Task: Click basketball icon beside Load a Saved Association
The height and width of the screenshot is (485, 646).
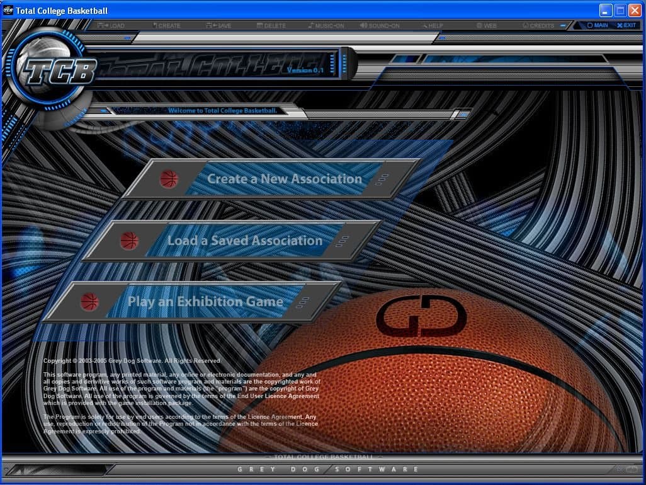Action: (x=129, y=241)
